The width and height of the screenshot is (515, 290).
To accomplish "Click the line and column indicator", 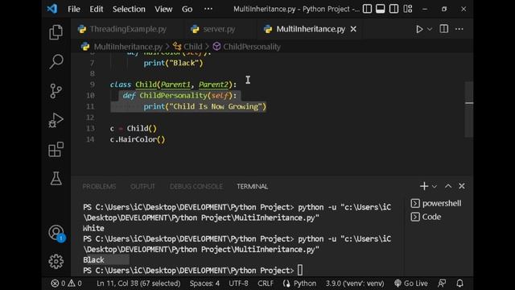I will 138,283.
